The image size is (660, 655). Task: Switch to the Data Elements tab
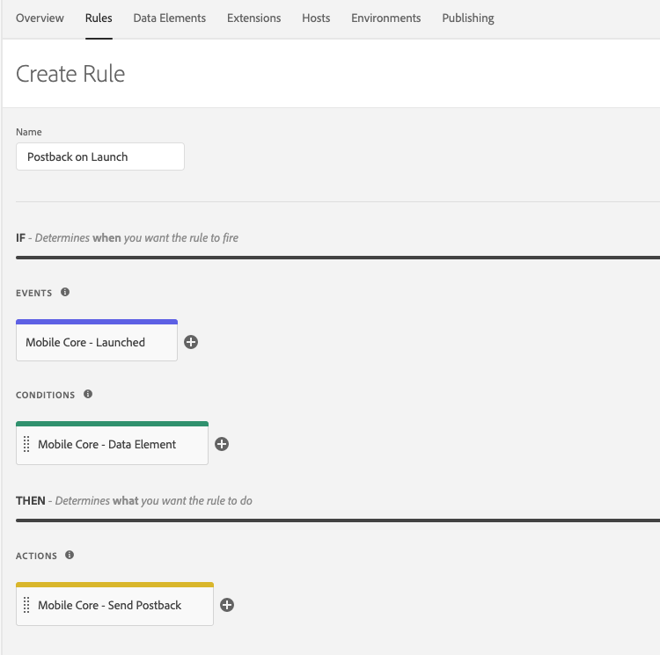170,18
